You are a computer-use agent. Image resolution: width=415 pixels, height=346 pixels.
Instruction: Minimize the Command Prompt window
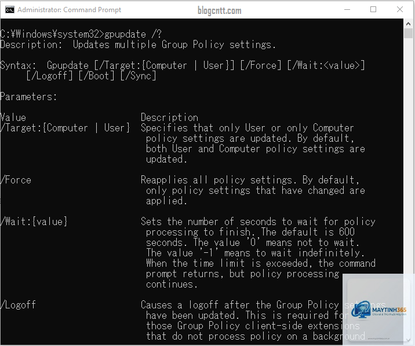point(347,9)
